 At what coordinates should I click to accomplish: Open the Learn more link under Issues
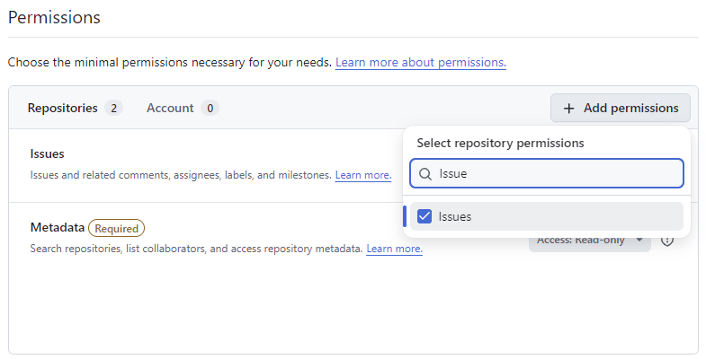(363, 175)
